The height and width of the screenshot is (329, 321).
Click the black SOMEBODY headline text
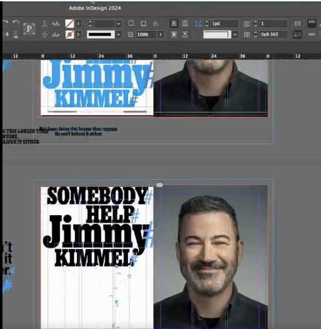tap(97, 196)
